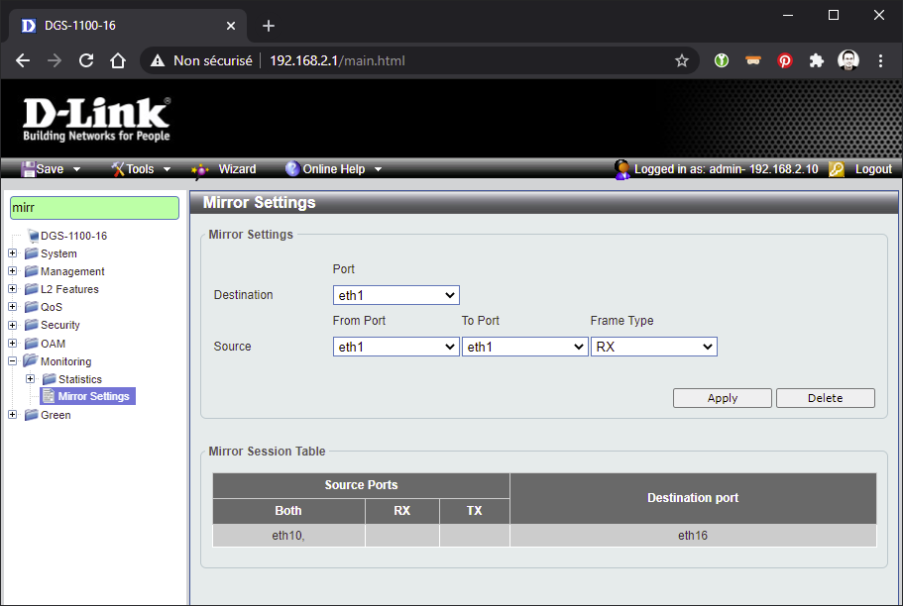
Task: Click the Delete button
Action: 826,398
